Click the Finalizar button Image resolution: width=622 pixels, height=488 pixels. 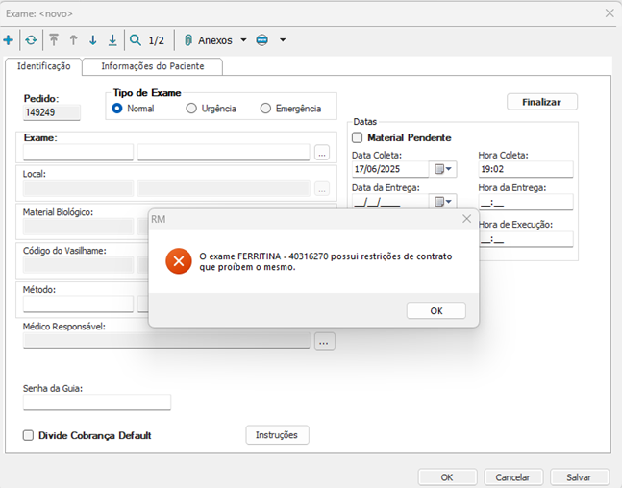[x=541, y=102]
